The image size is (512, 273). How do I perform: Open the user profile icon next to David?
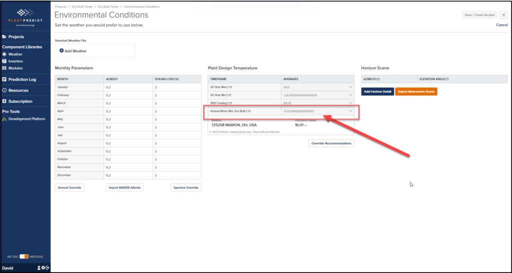pyautogui.click(x=39, y=268)
